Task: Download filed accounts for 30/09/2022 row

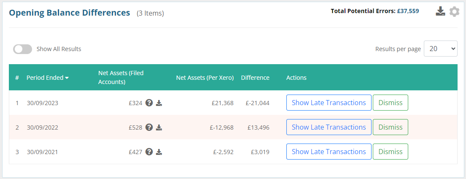Action: pos(159,127)
